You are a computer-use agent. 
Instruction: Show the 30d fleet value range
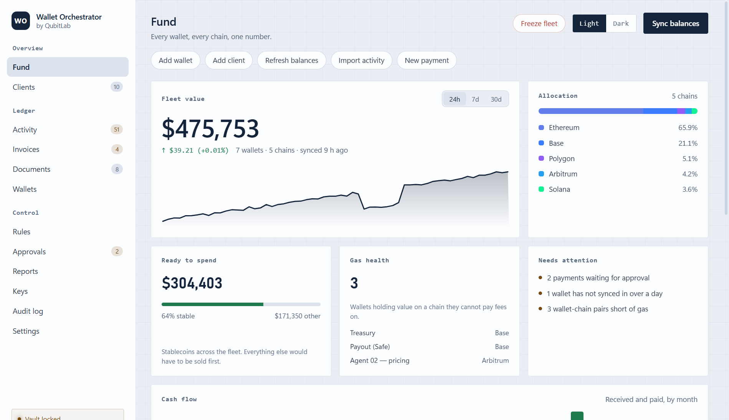[x=496, y=99]
